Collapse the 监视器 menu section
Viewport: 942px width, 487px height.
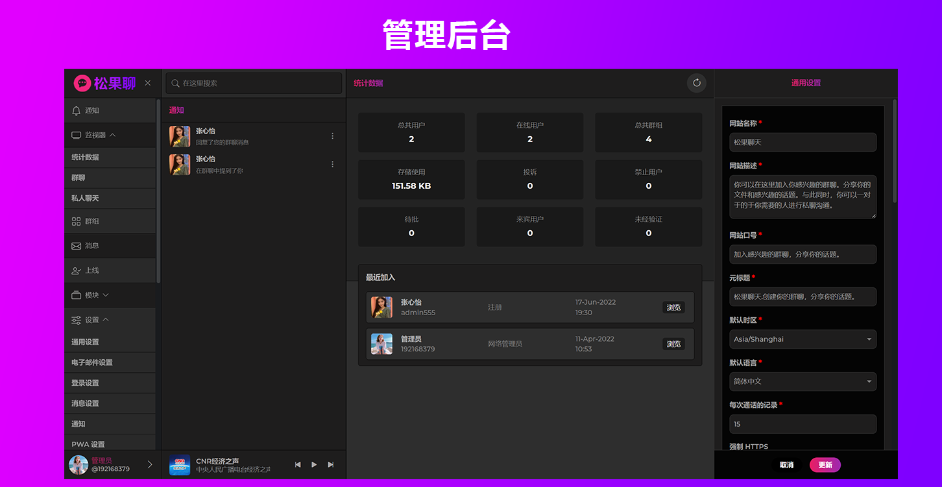click(x=110, y=135)
